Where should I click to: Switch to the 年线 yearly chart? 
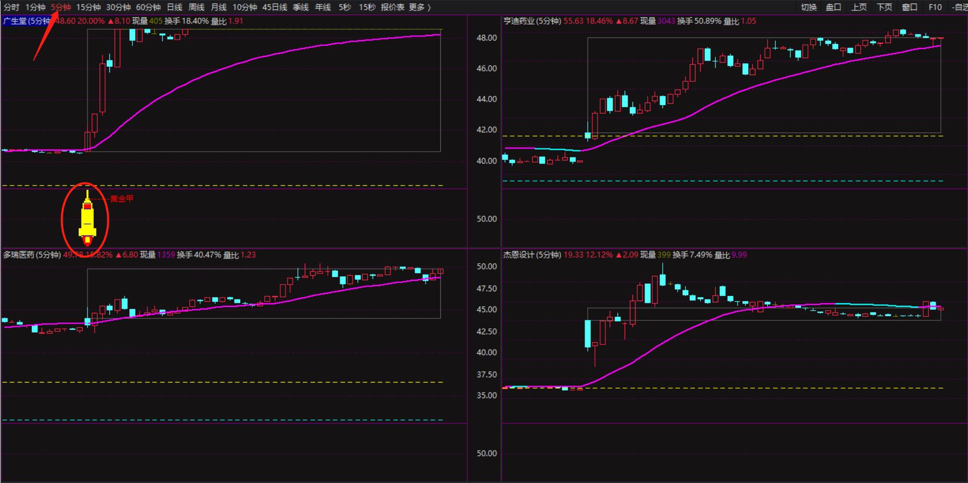click(x=323, y=7)
